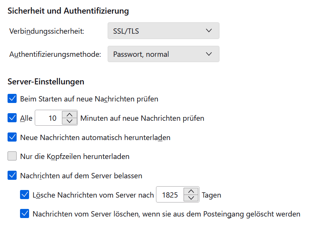Open the Verbindungssicherheit SSL/TLS dropdown

(x=163, y=31)
